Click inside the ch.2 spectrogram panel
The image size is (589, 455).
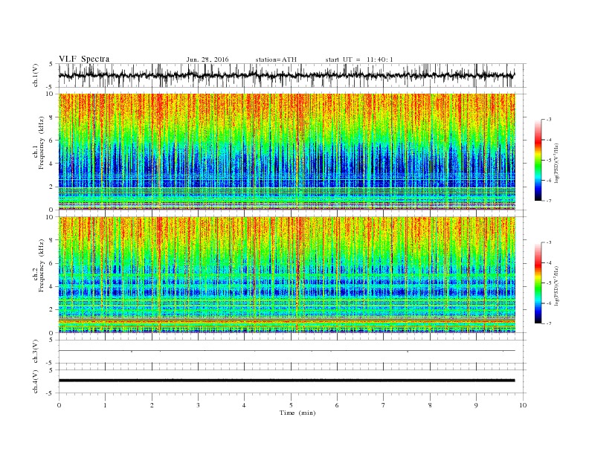click(287, 274)
